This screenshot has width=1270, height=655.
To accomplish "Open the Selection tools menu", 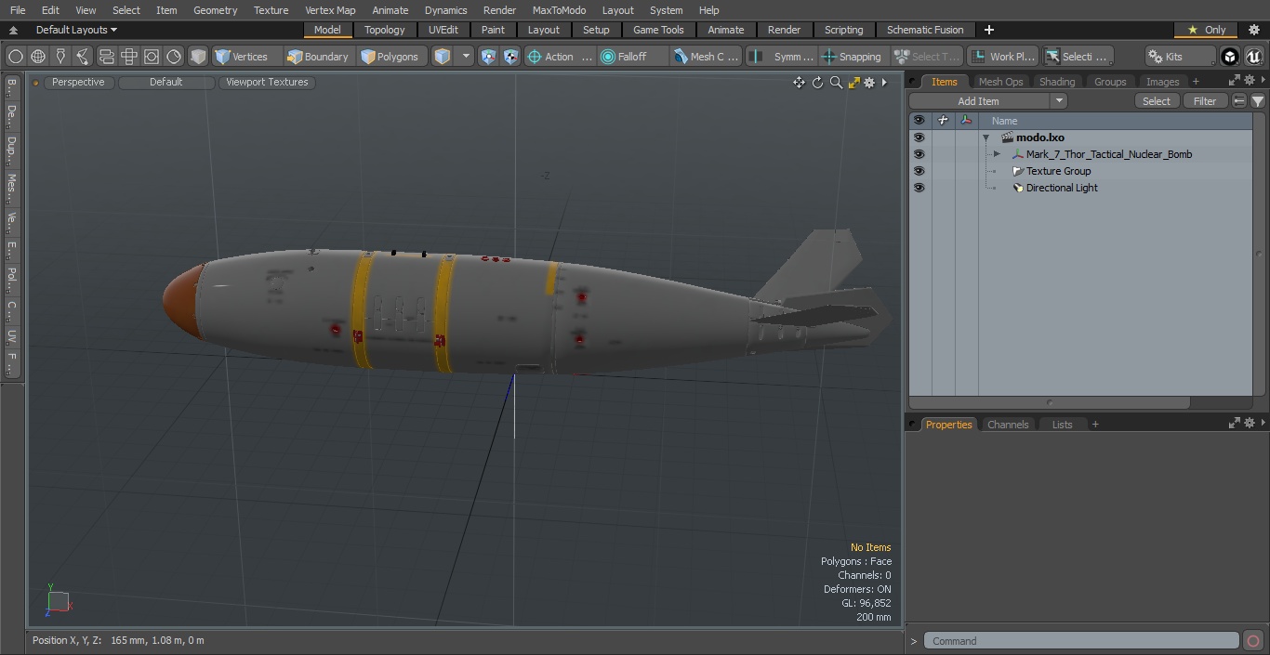I will coord(1077,57).
